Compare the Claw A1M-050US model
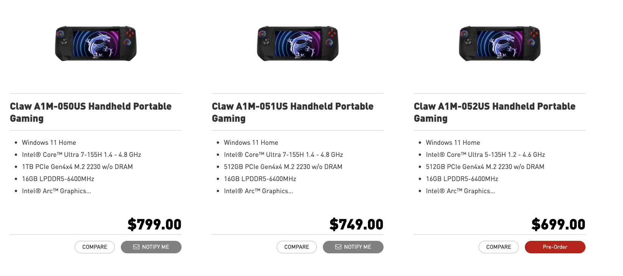623x276 pixels. 95,247
